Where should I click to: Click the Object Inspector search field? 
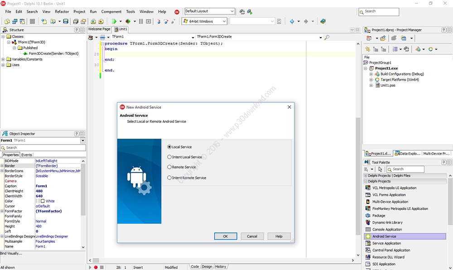coord(43,148)
